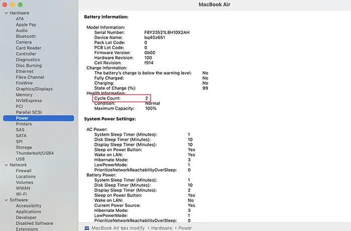Select Wi-Fi under Network

21,194
